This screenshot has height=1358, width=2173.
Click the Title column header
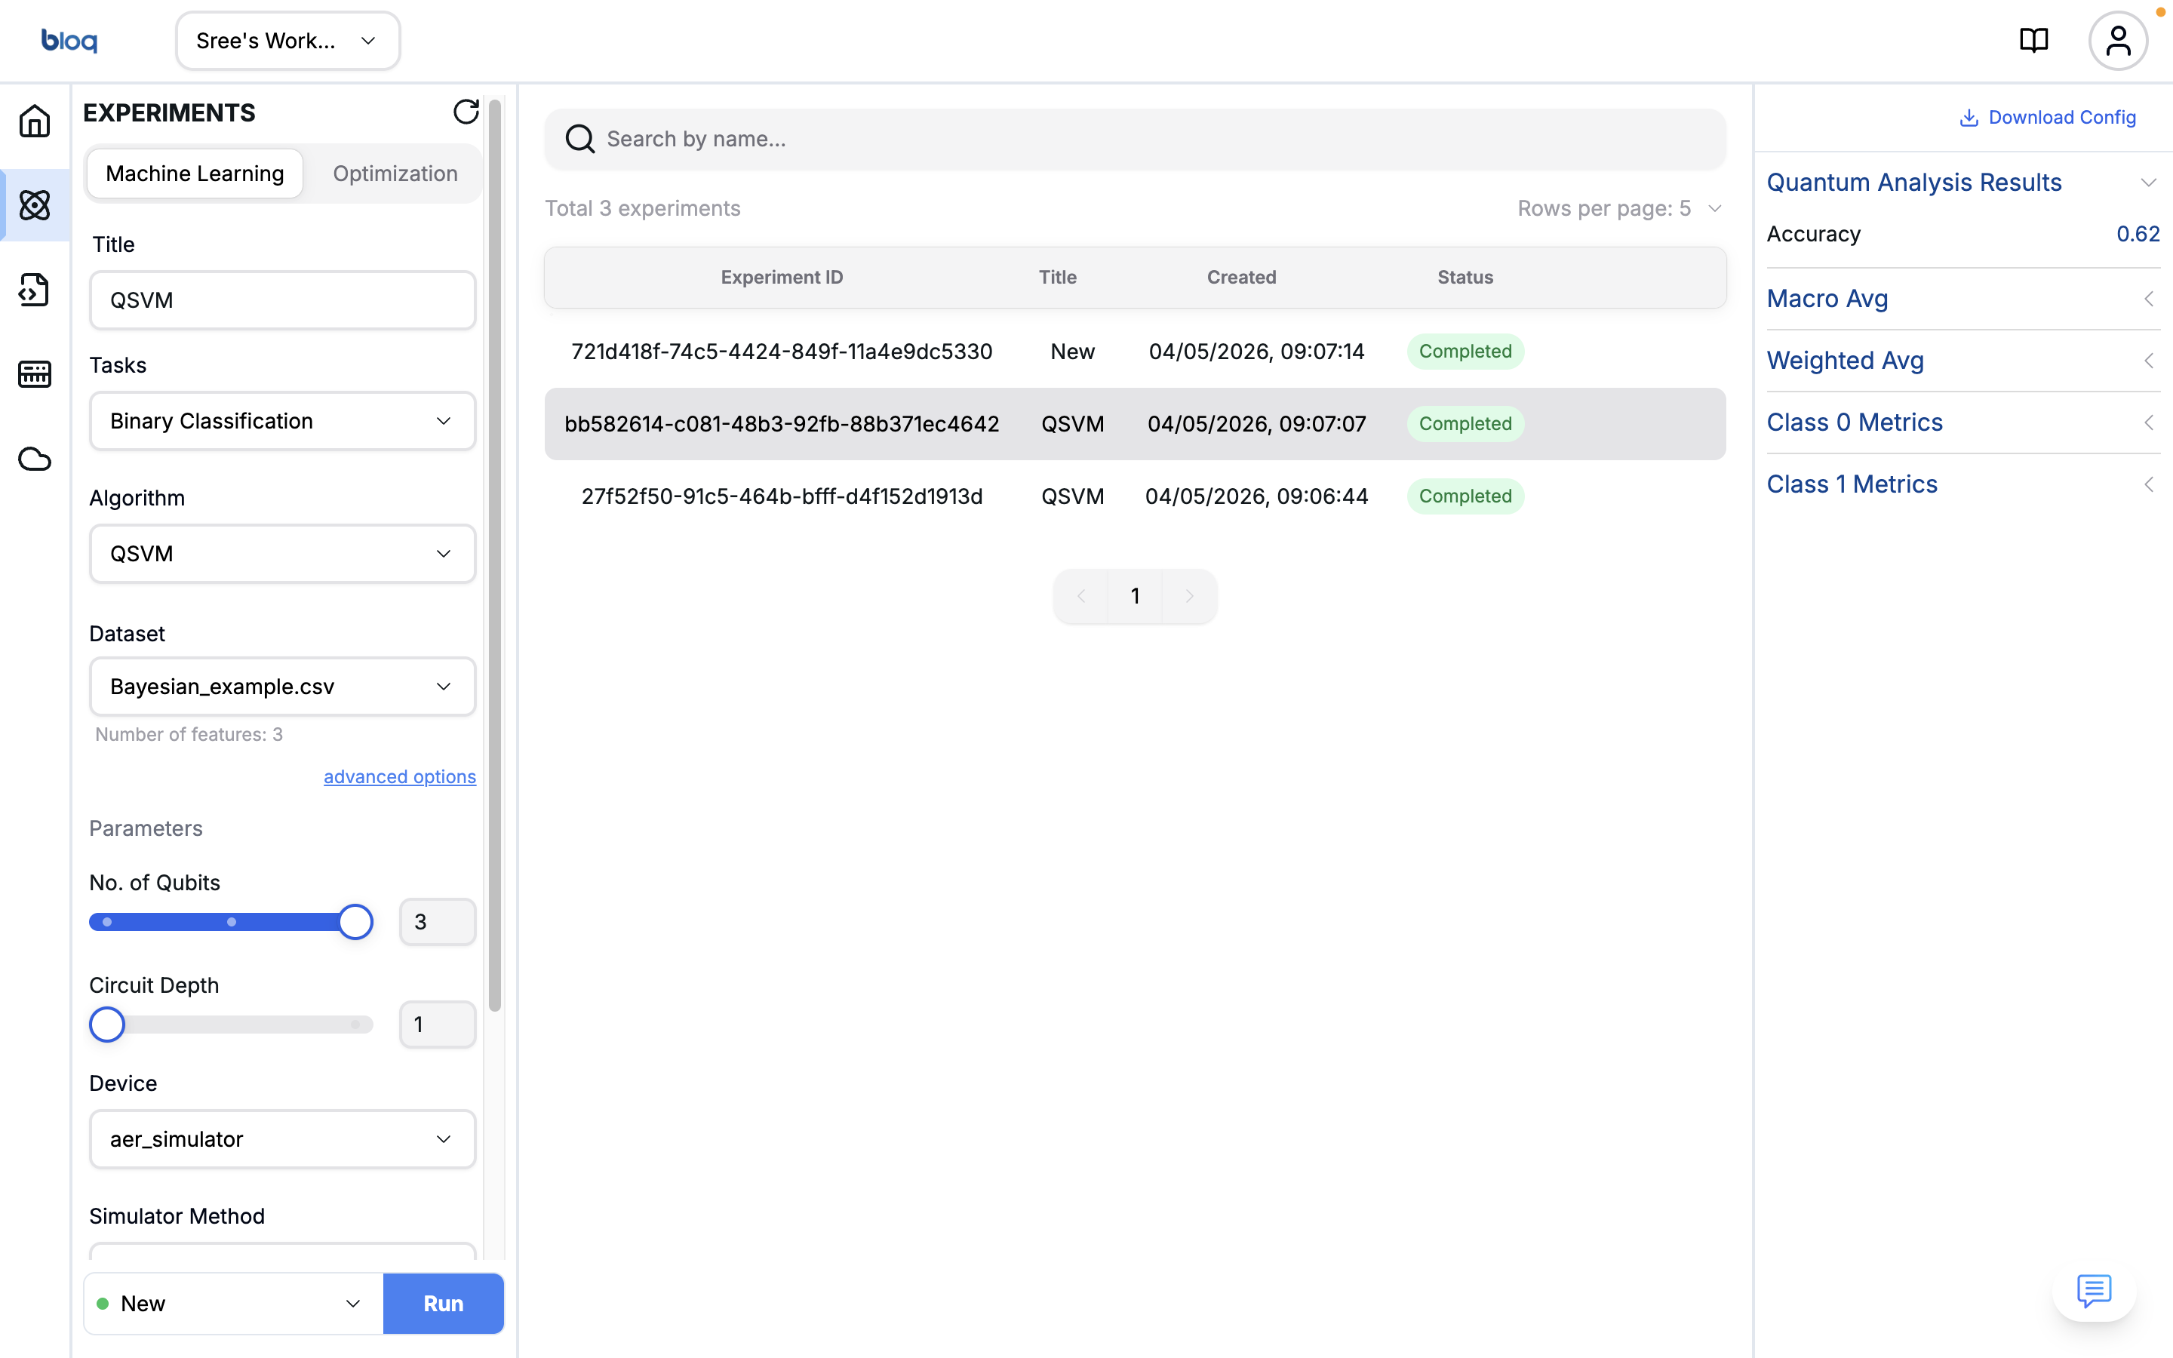(1058, 278)
